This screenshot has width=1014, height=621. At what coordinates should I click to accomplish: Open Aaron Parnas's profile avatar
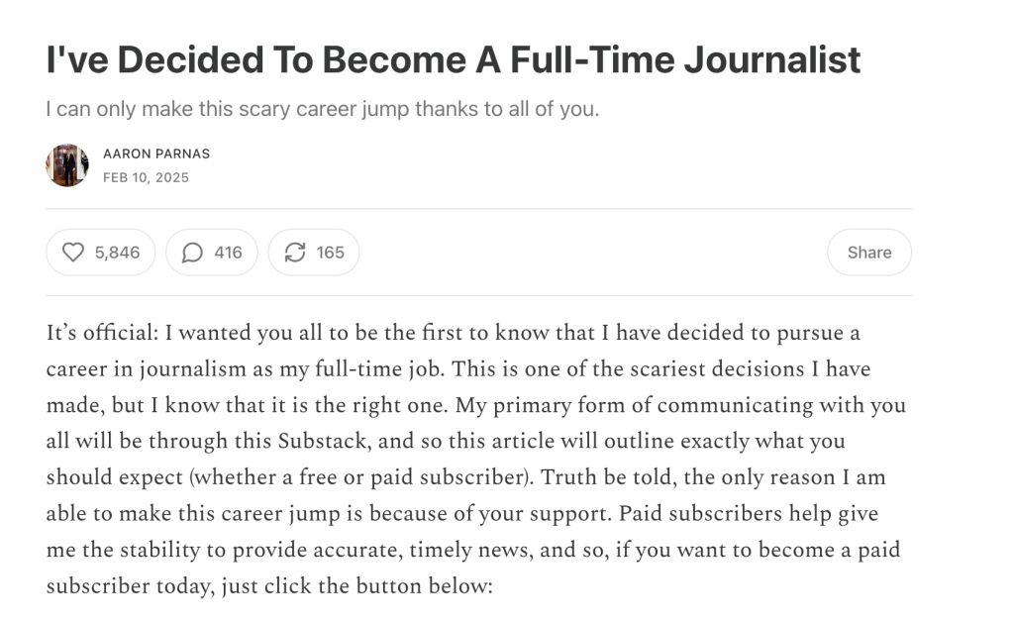67,165
